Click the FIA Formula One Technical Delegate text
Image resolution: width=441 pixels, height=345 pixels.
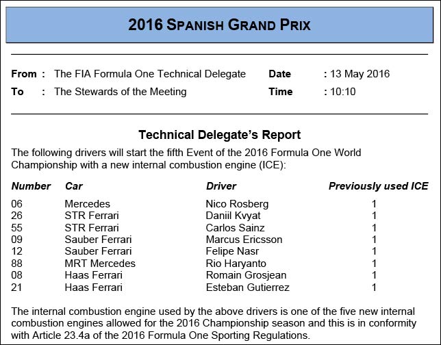click(x=149, y=74)
